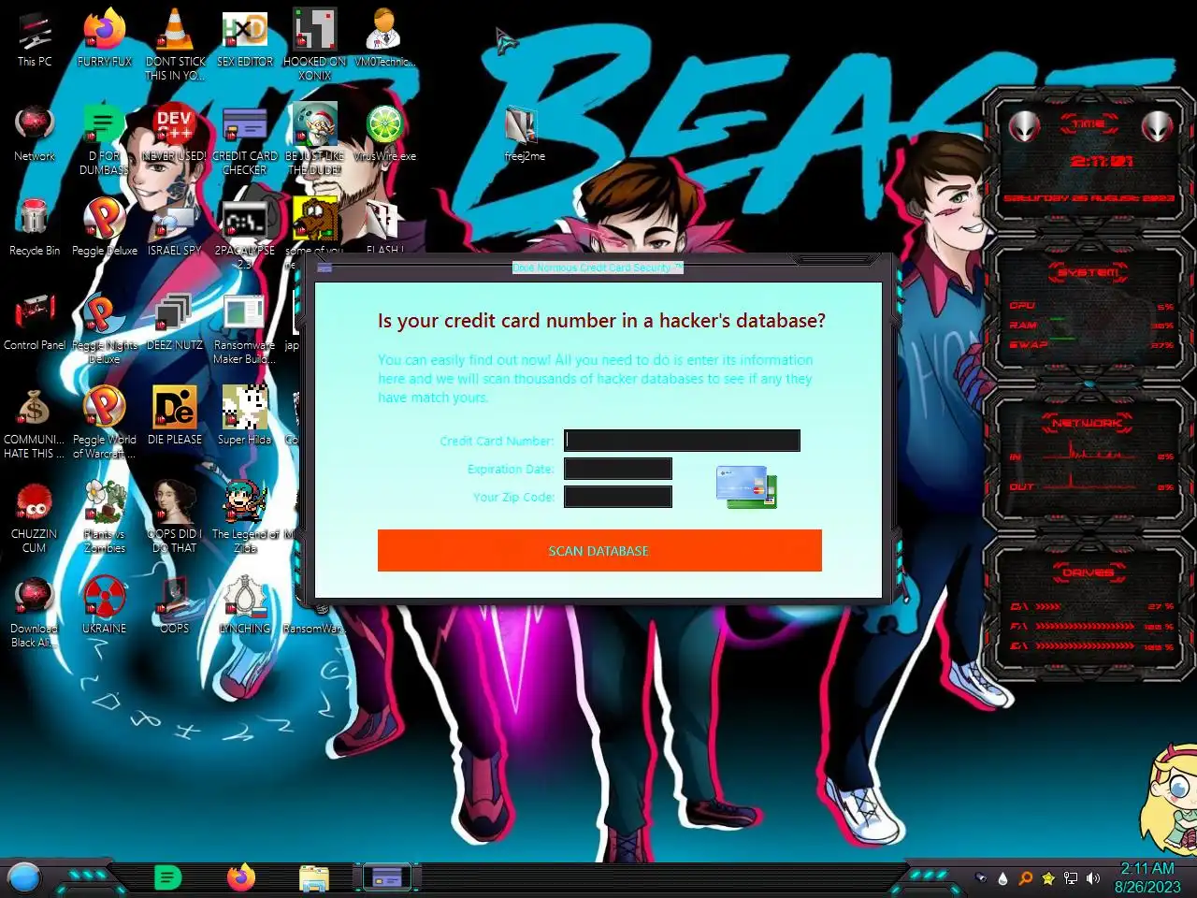Focus the Expiration Date input field
This screenshot has height=898, width=1197.
click(618, 469)
